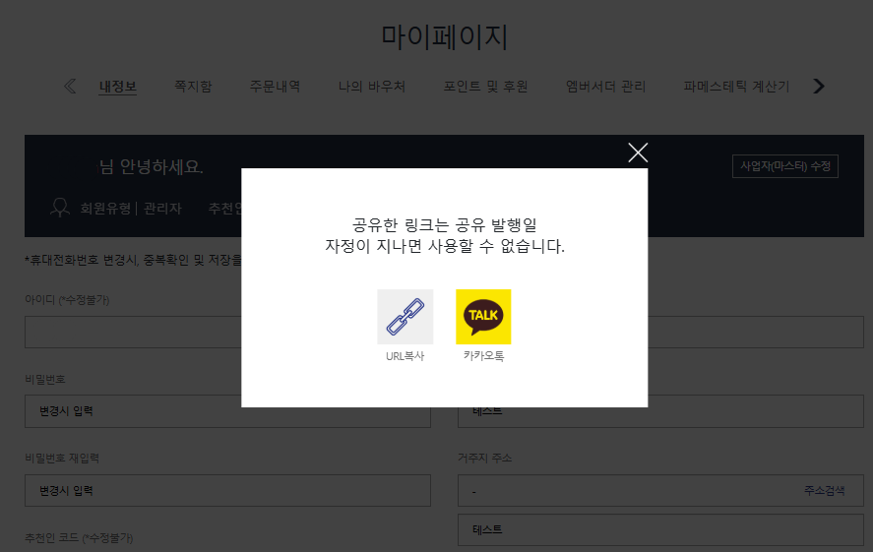Click the 주소검색 link
Viewport: 873px width, 552px height.
coord(824,490)
